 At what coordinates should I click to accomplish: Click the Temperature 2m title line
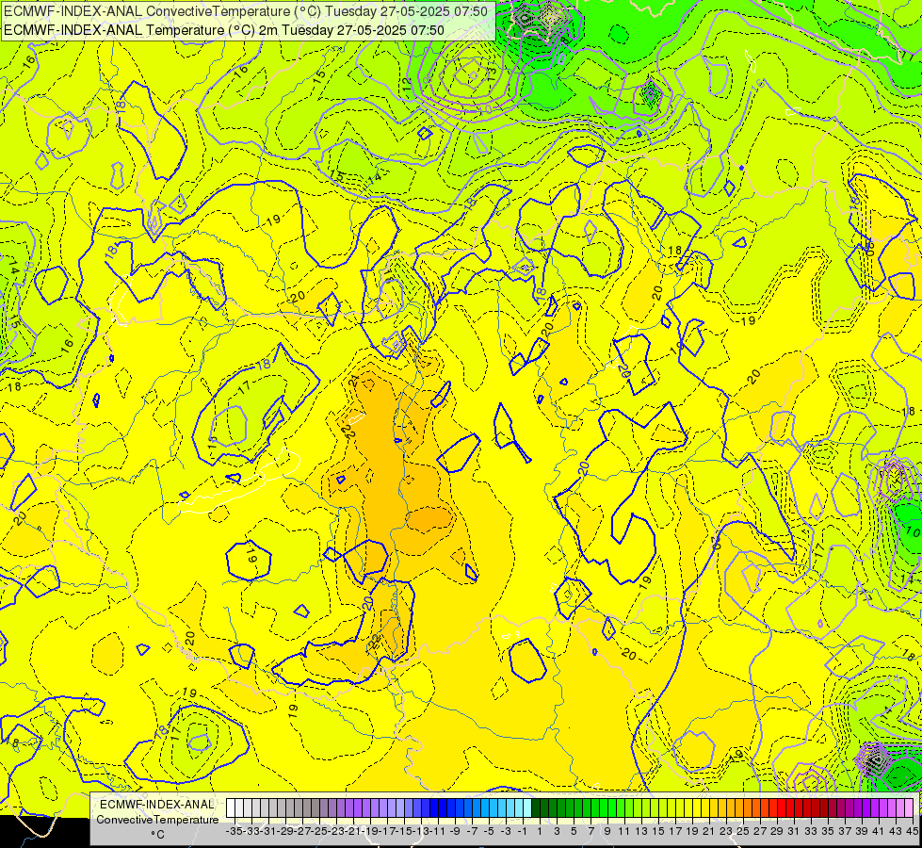(x=224, y=30)
